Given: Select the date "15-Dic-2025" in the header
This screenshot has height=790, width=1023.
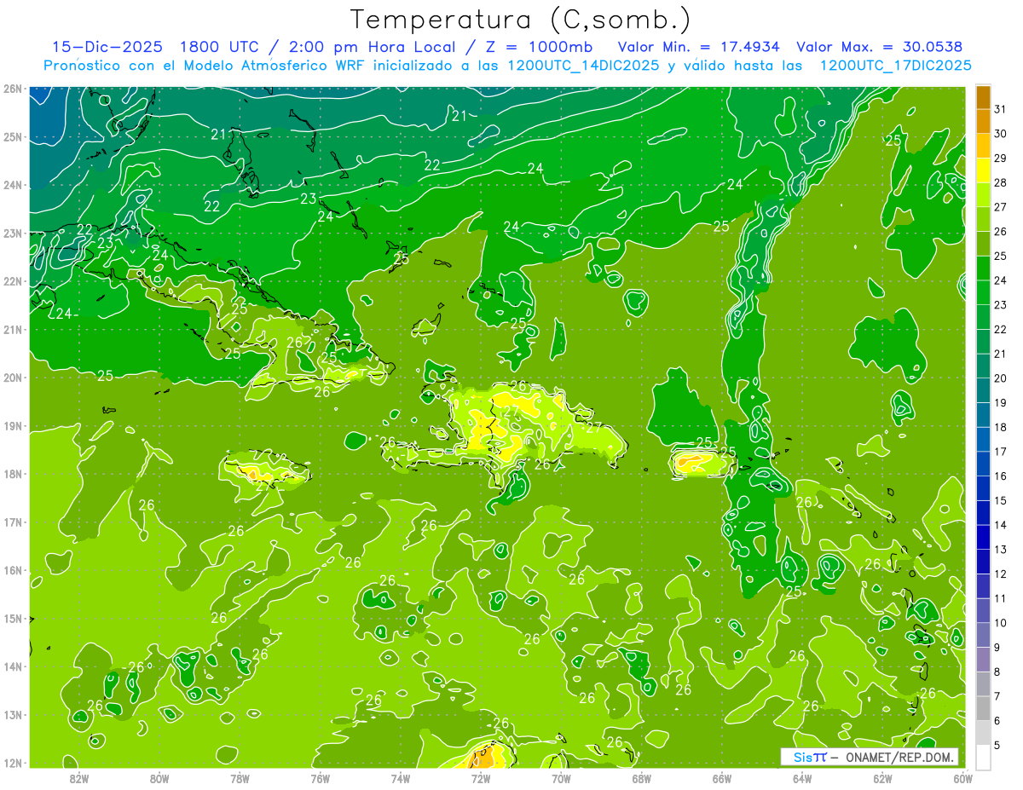Looking at the screenshot, I should click(107, 46).
